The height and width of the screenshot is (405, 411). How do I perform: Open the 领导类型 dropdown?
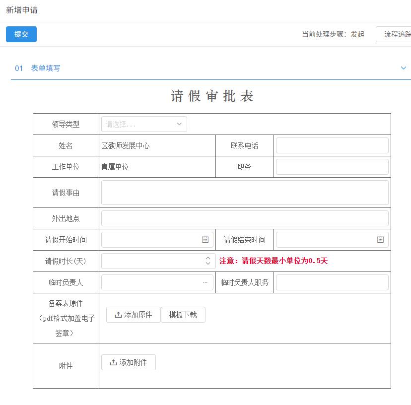click(x=144, y=124)
